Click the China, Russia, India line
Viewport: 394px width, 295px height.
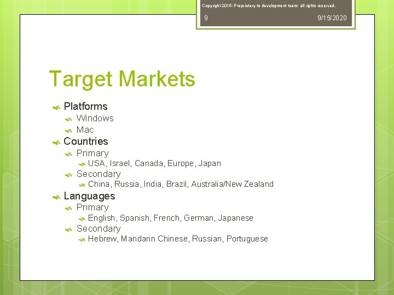coord(181,185)
